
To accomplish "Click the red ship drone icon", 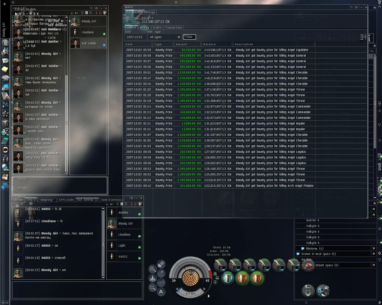I will [309, 265].
